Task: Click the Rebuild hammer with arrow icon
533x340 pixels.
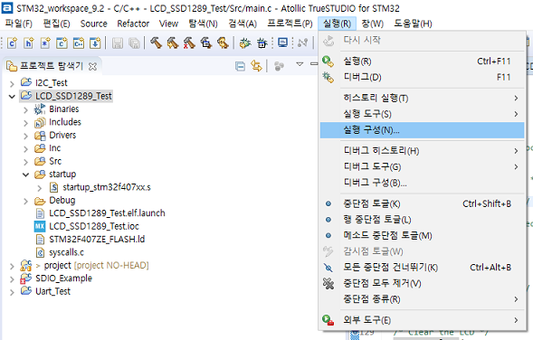Action: point(173,43)
